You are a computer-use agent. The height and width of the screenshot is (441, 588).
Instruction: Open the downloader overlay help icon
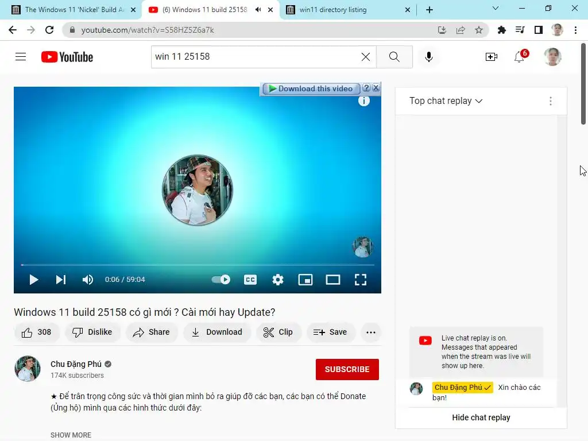(x=366, y=88)
